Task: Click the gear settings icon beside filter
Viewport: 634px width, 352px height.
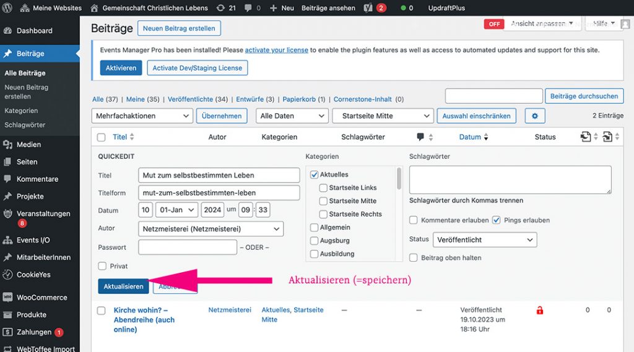Action: click(x=535, y=116)
